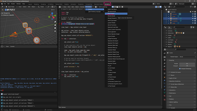Image resolution: width=197 pixels, height=111 pixels.
Task: Toggle word wrap icon in text editor
Action: point(158,7)
